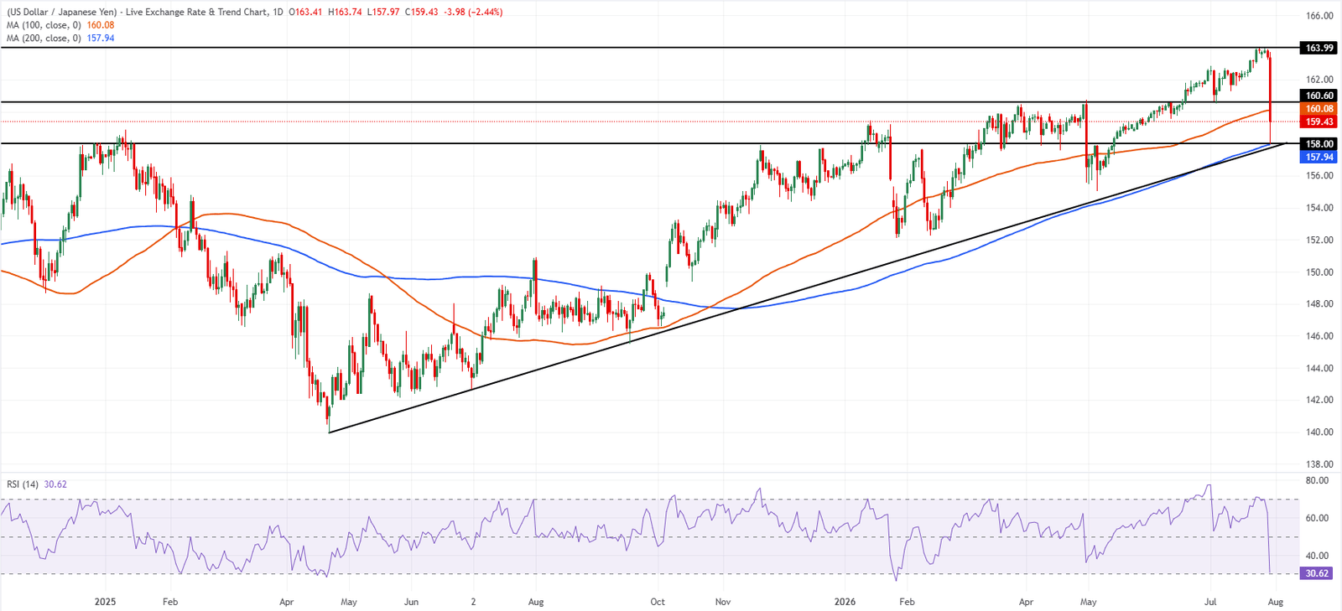Click the 156.00 price axis label
Screen dimensions: 1342x611
tap(1319, 176)
